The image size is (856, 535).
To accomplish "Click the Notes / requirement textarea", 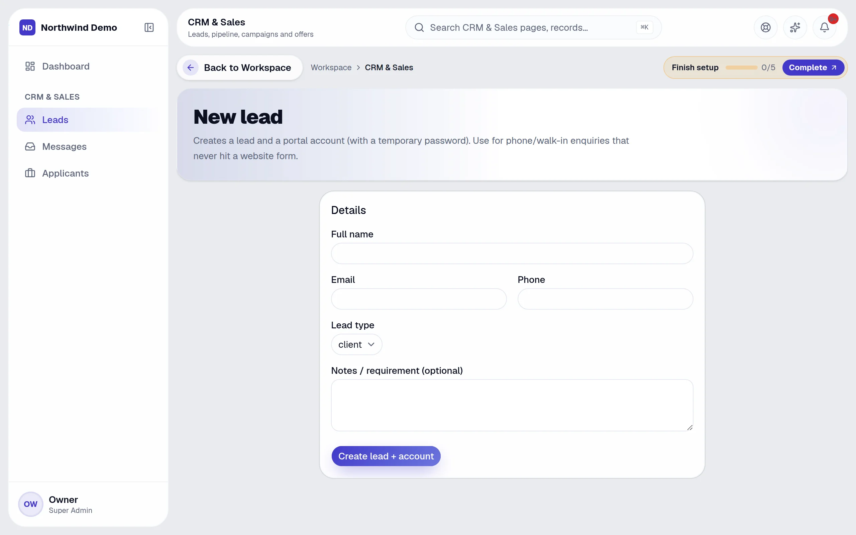I will click(512, 405).
